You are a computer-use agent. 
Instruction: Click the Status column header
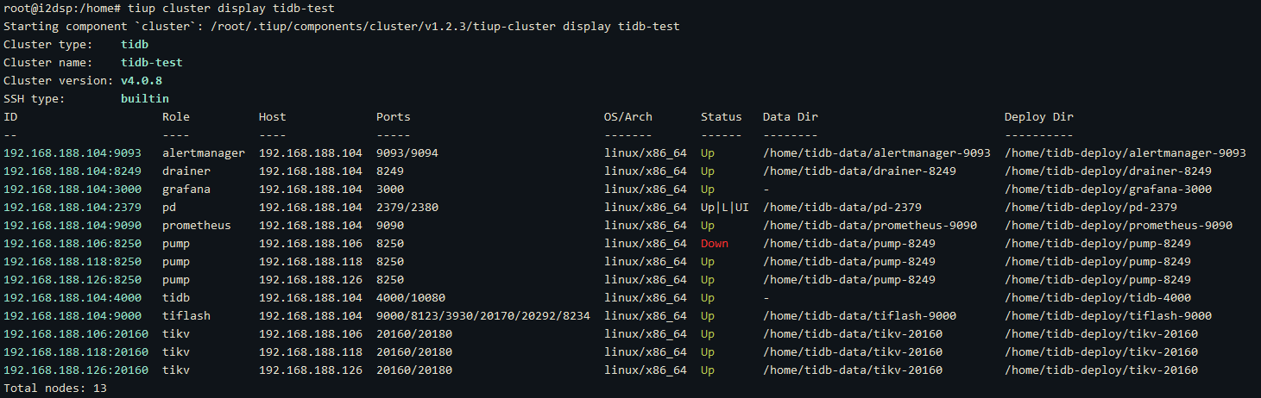point(722,117)
